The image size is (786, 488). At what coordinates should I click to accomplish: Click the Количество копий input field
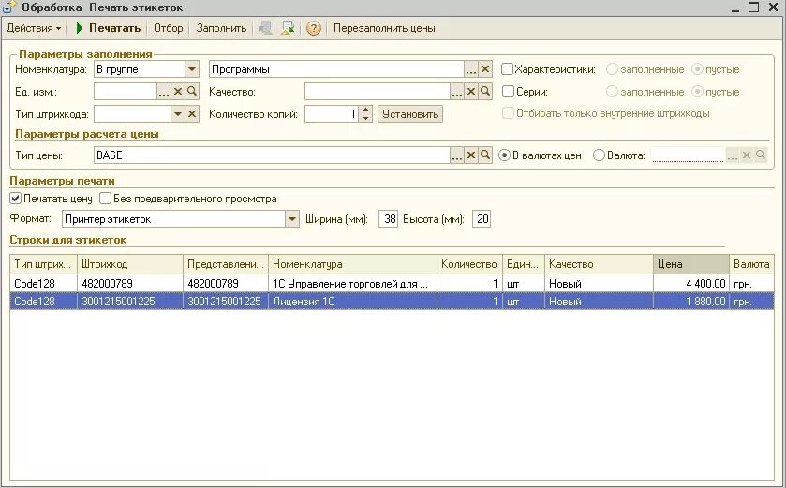pyautogui.click(x=333, y=114)
